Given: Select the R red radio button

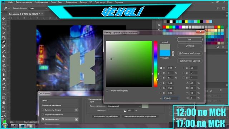Looking at the screenshot, I should [x=161, y=83].
